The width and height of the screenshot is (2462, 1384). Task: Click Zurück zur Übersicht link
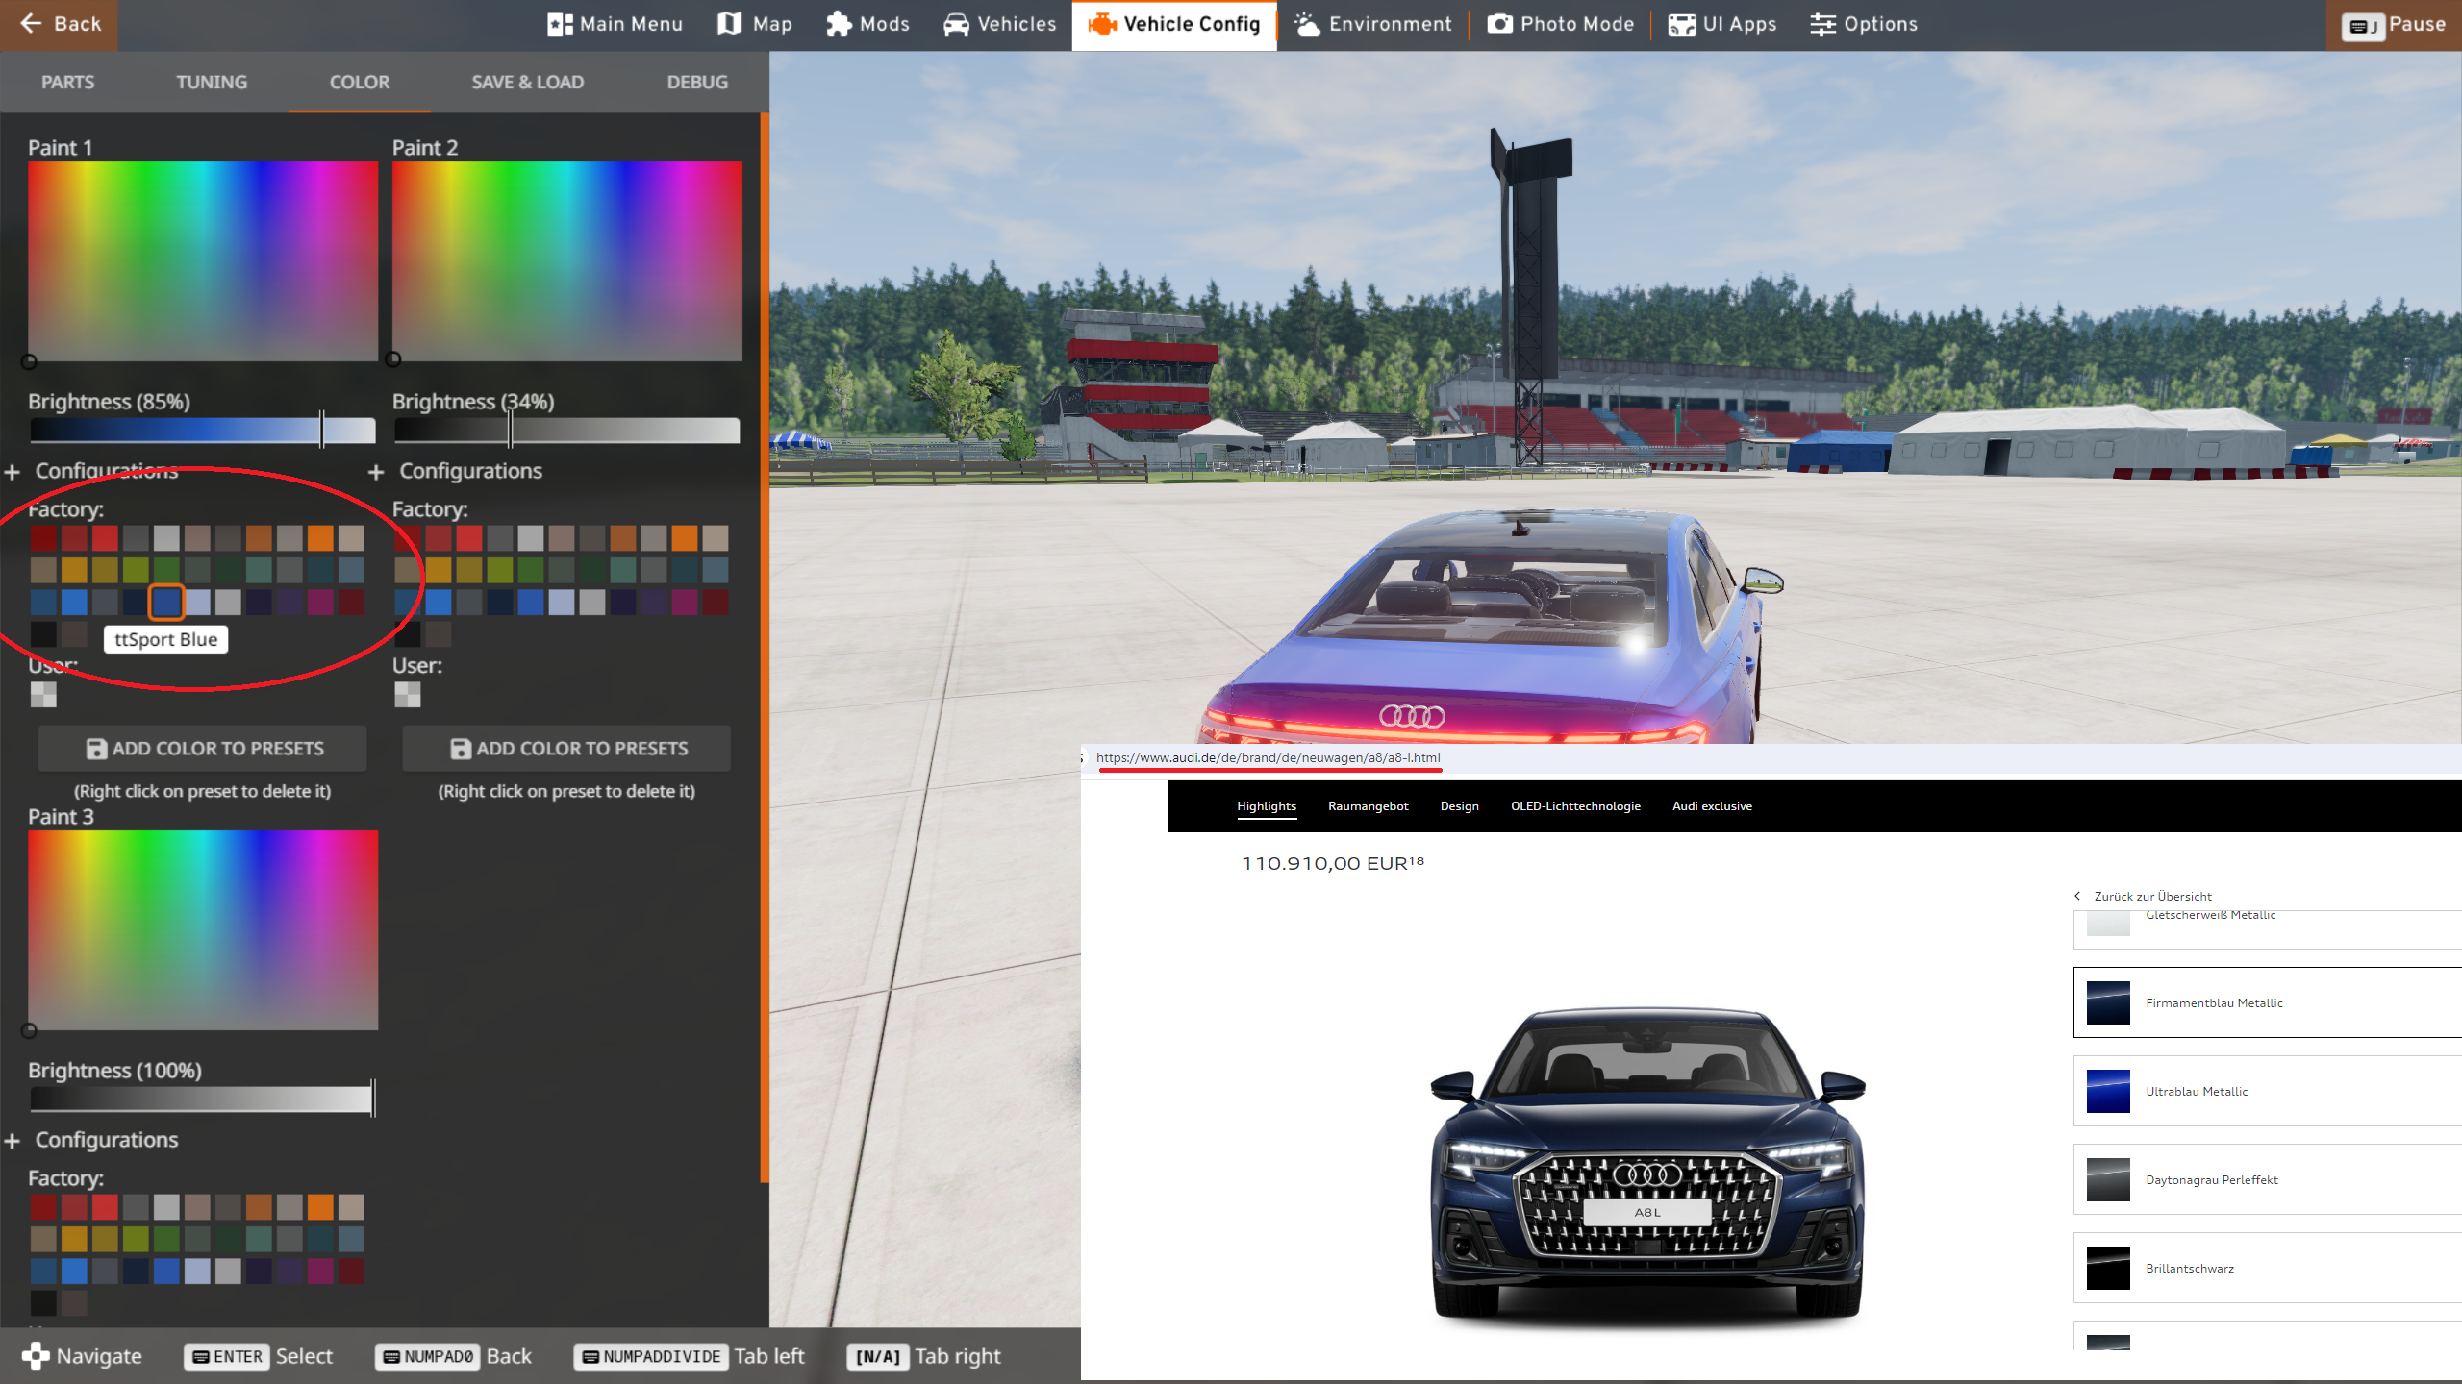[2143, 896]
